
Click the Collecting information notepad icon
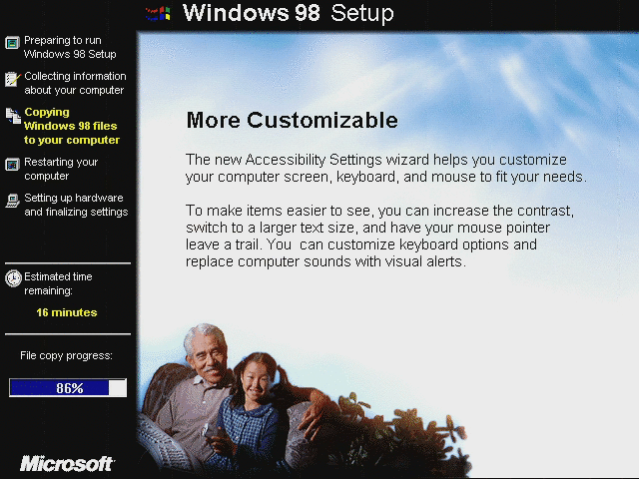pos(12,79)
